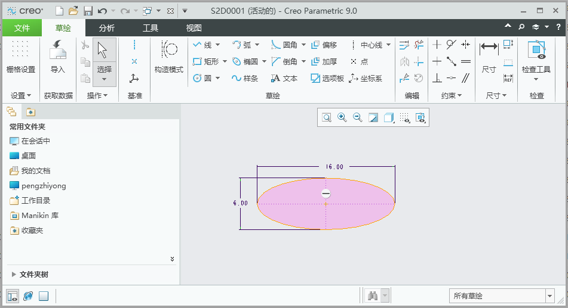Screen dimensions: 568x308
Task: Insert a datum coordinate system in 基准 group
Action: pyautogui.click(x=134, y=78)
